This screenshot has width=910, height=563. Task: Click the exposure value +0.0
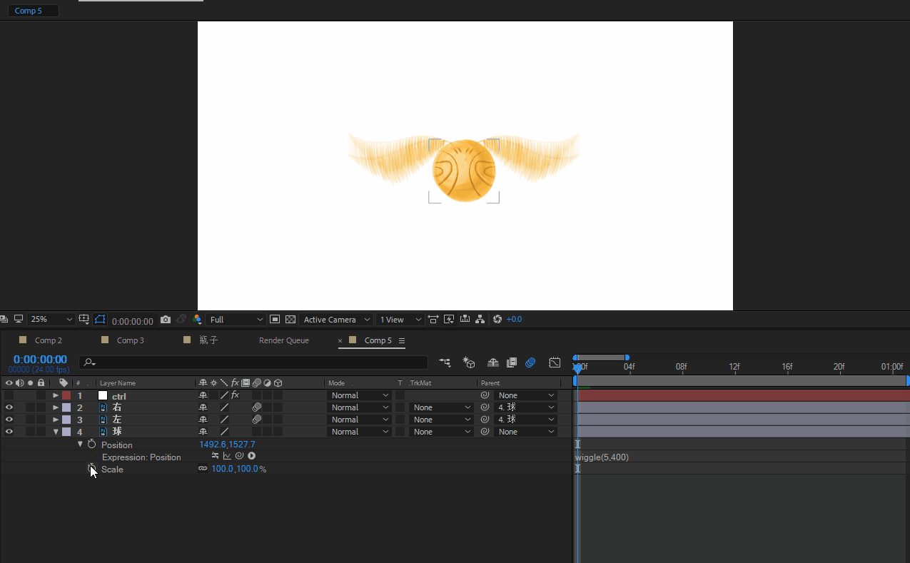[x=514, y=320]
